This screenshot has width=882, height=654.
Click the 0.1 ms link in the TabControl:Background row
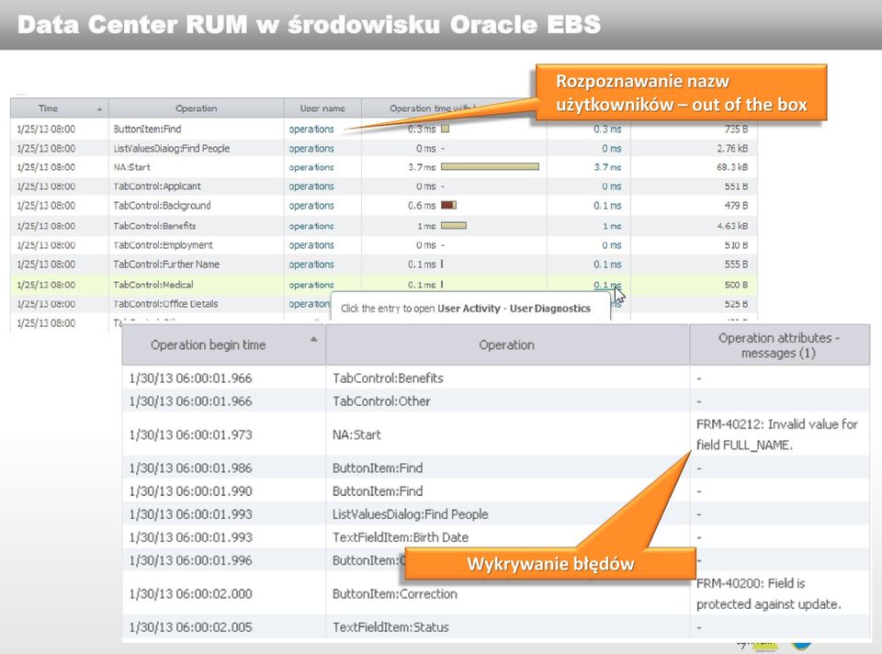coord(607,206)
